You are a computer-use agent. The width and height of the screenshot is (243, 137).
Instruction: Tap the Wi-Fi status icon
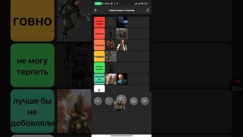tap(142, 3)
